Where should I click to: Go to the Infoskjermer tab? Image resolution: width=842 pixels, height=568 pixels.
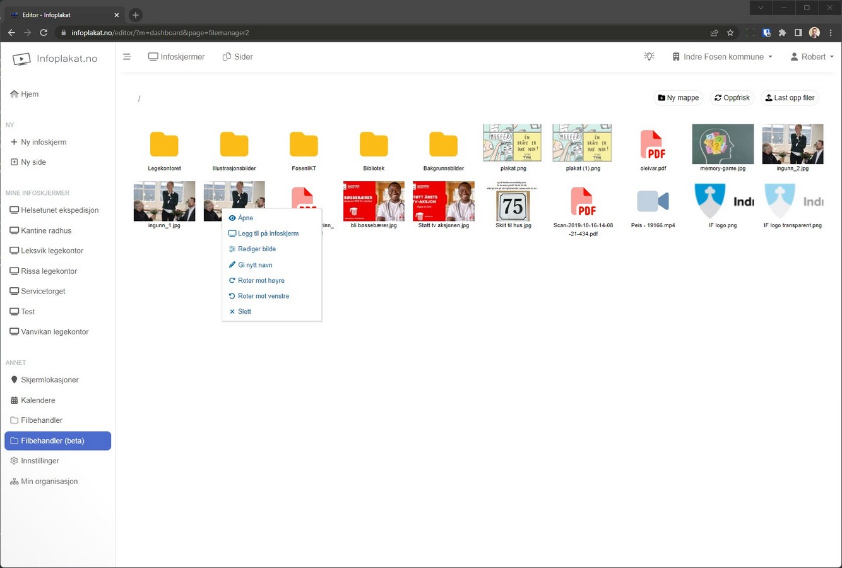(177, 57)
